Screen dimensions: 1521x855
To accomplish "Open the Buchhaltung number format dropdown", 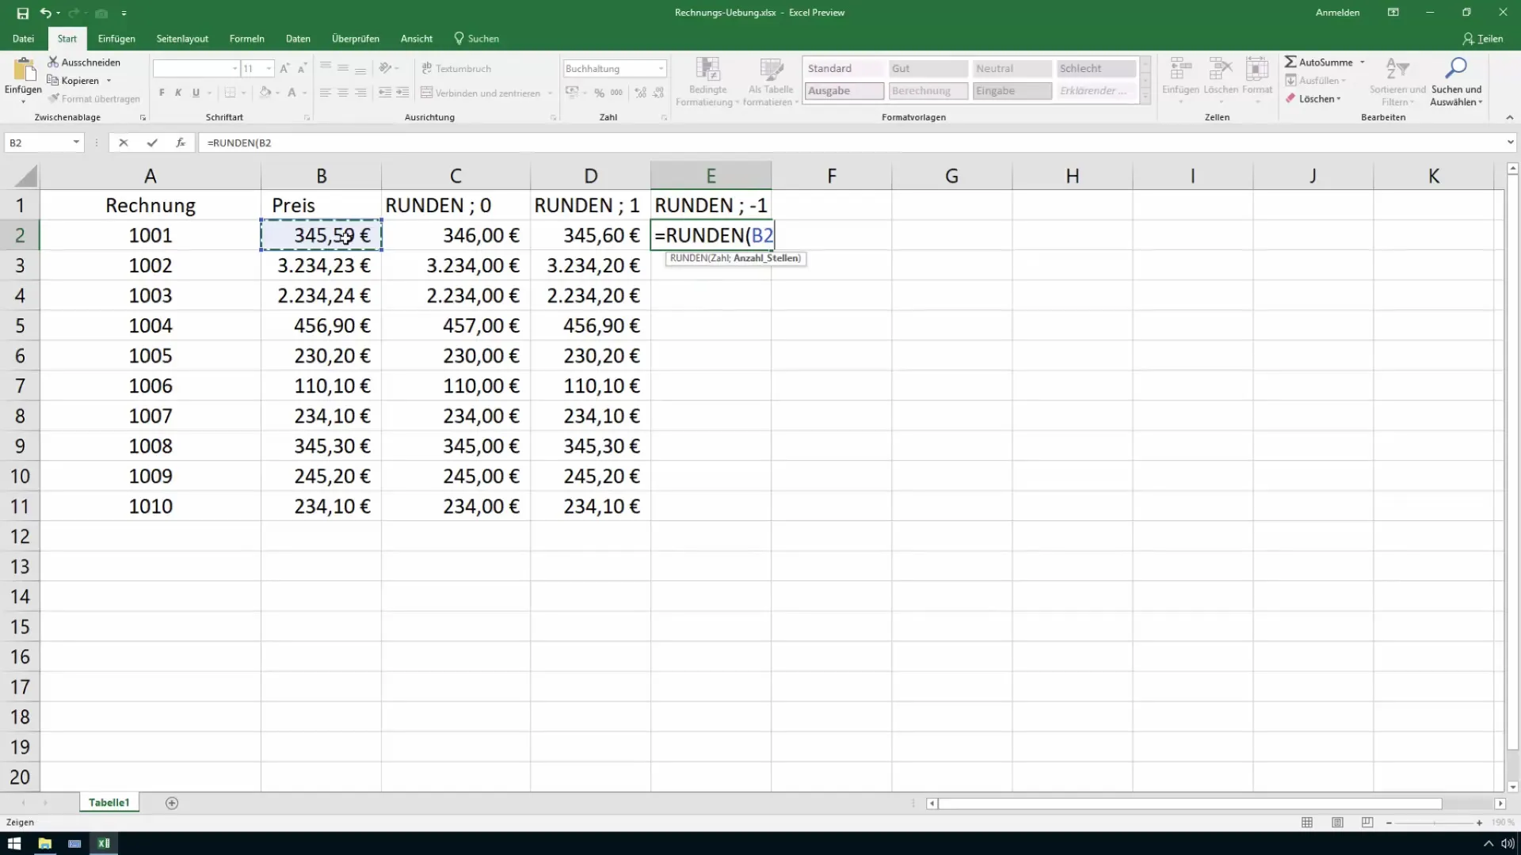I will point(661,69).
